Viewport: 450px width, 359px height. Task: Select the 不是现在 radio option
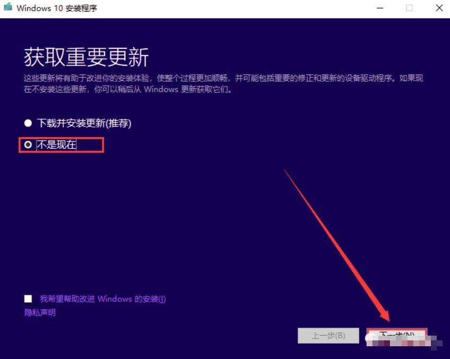tap(28, 145)
